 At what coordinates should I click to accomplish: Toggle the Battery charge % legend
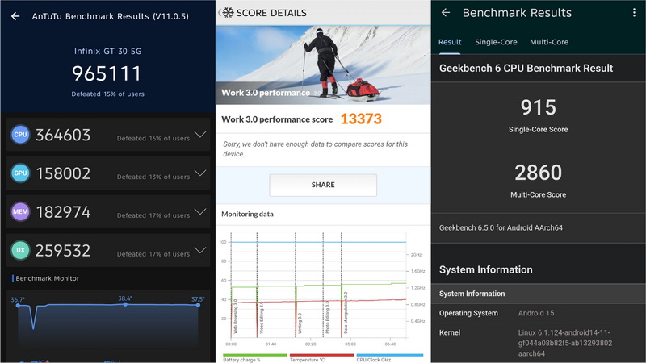254,358
